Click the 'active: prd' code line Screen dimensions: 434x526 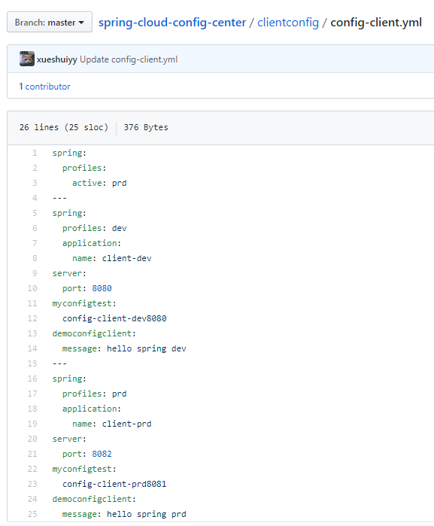click(99, 183)
